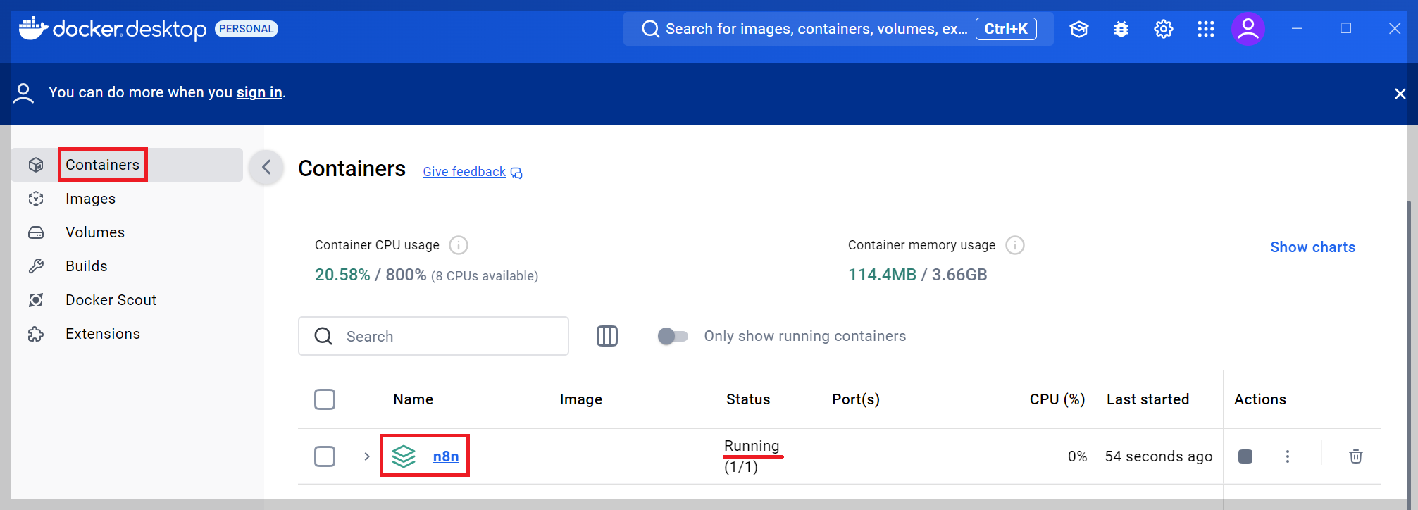The image size is (1418, 510).
Task: Open more actions menu for n8n
Action: [1288, 456]
